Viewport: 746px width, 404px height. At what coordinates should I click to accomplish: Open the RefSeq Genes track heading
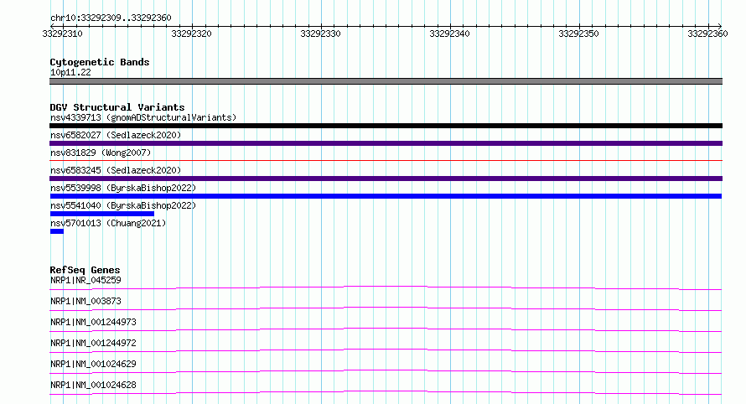(85, 270)
